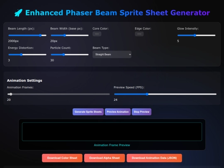Click the Preview Speed FPS slider handle
224x168 pixels.
[x=147, y=94]
